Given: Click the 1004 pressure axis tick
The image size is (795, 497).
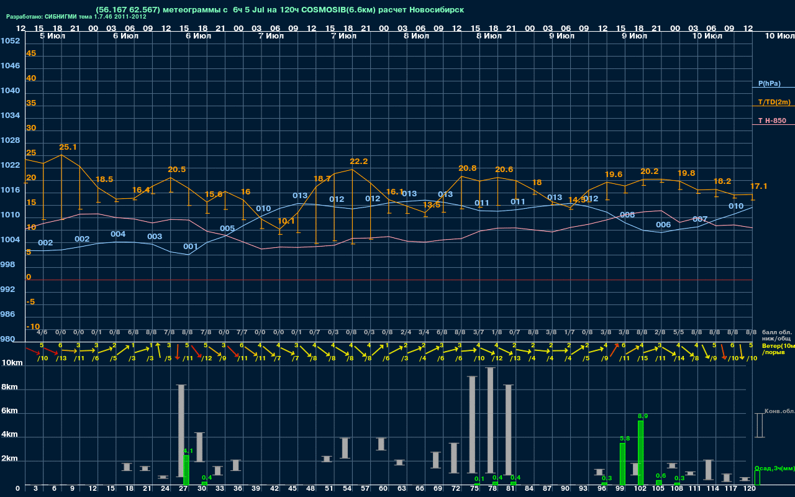Looking at the screenshot, I should [10, 239].
